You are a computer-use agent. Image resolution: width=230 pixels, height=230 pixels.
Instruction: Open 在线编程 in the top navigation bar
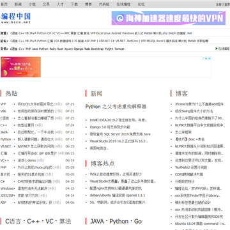tap(123, 4)
